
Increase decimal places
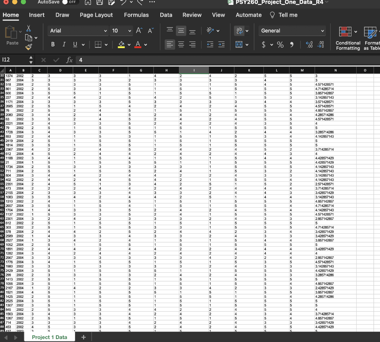(x=309, y=45)
